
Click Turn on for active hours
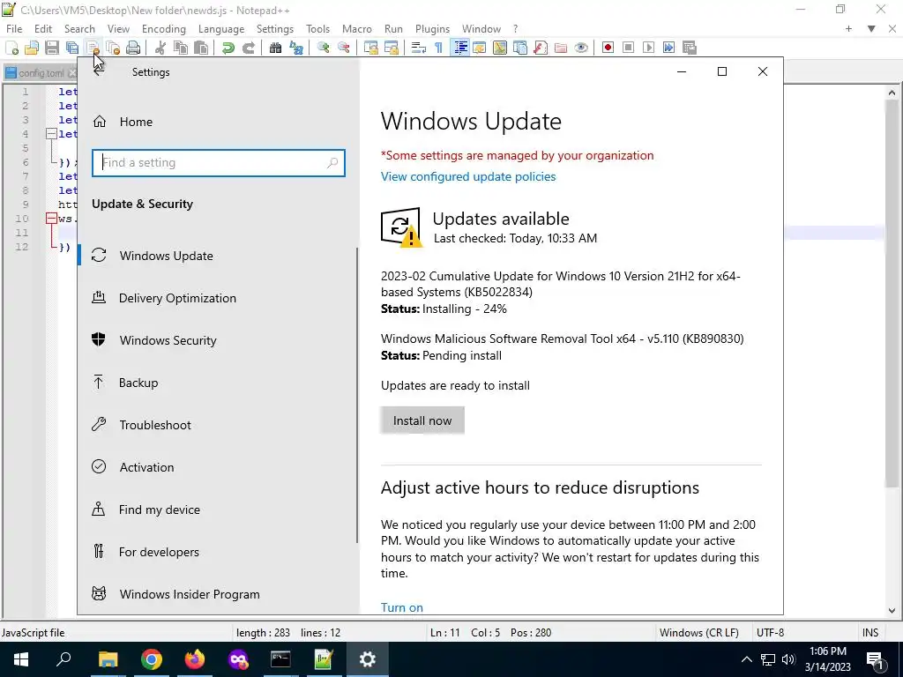402,607
